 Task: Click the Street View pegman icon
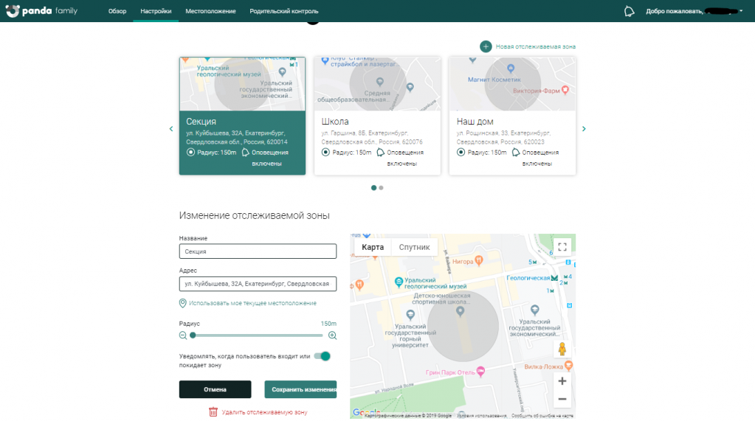pyautogui.click(x=562, y=349)
